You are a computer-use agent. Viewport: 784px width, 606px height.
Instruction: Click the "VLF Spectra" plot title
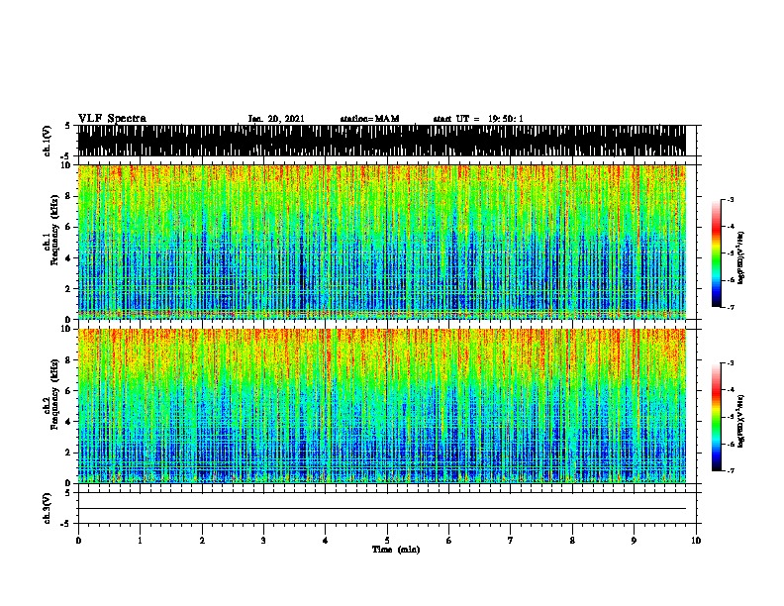coord(112,119)
